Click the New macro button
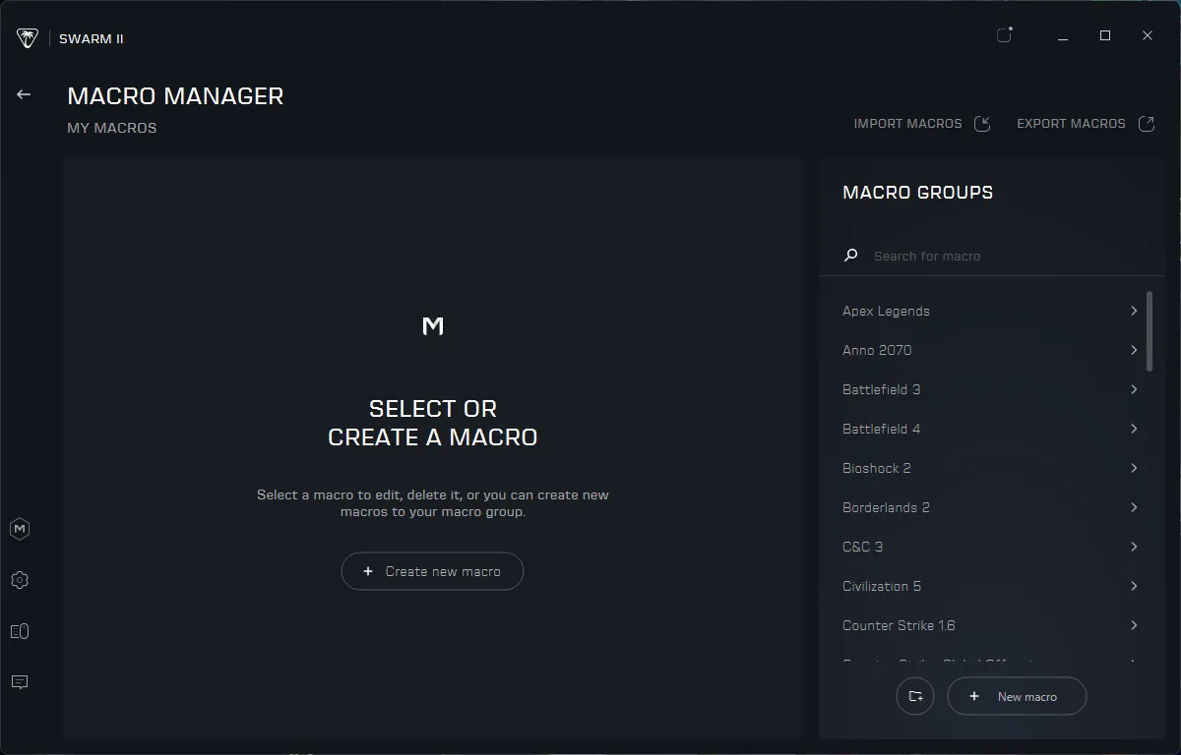The height and width of the screenshot is (755, 1181). tap(1017, 696)
